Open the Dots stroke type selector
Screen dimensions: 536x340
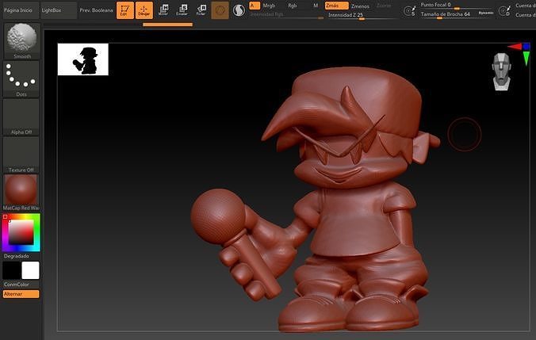[x=21, y=79]
